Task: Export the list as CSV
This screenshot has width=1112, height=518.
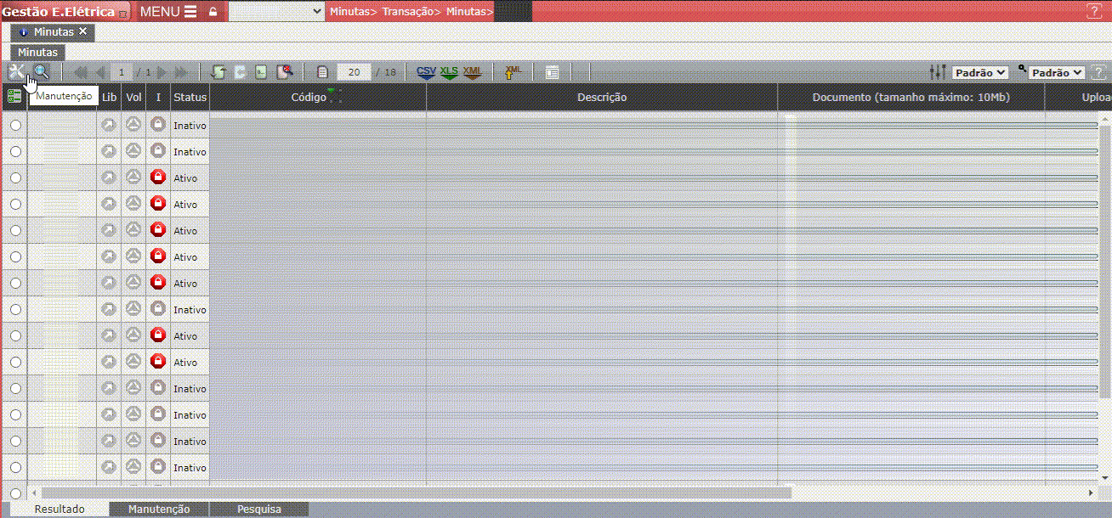Action: [x=426, y=72]
